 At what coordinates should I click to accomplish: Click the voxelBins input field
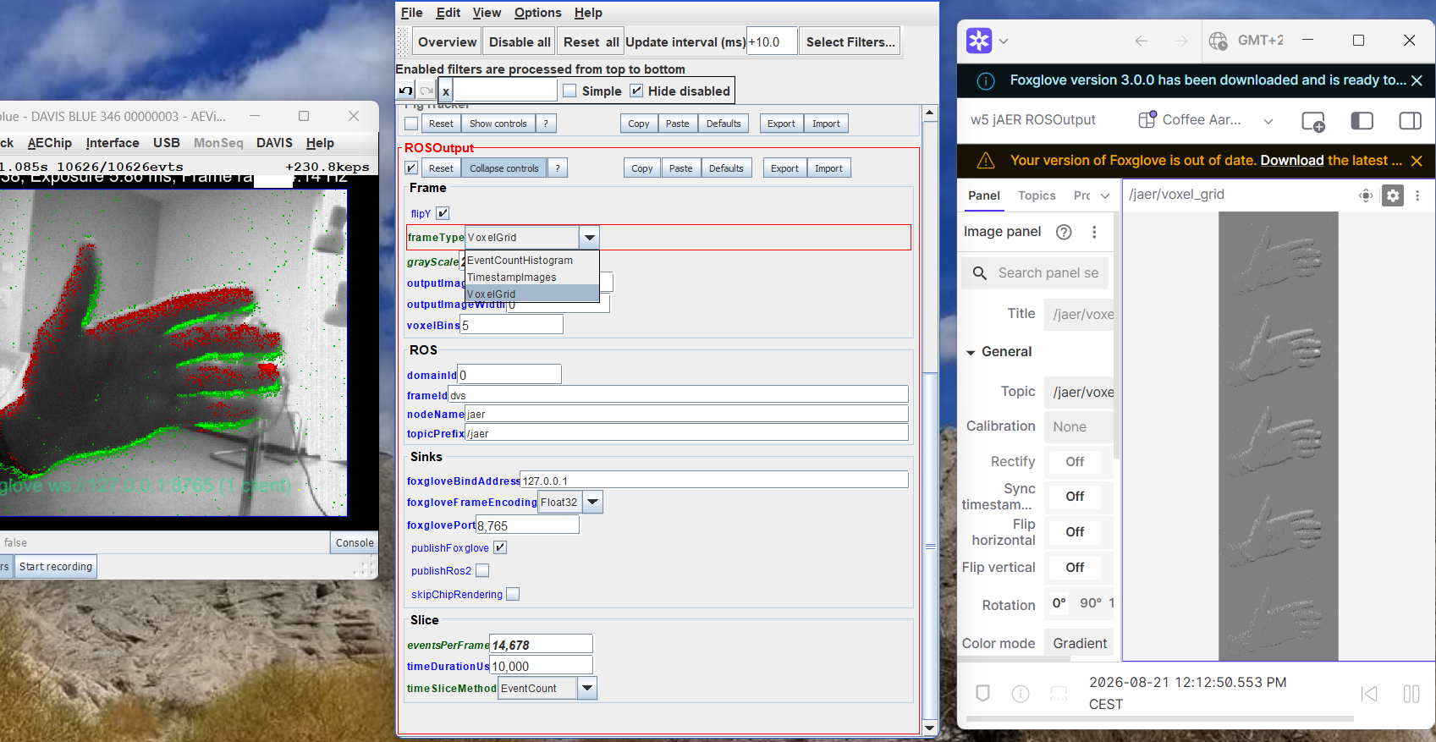[512, 326]
